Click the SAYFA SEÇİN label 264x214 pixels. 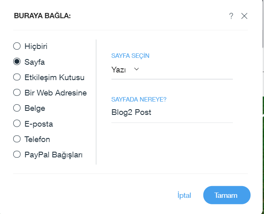click(133, 55)
